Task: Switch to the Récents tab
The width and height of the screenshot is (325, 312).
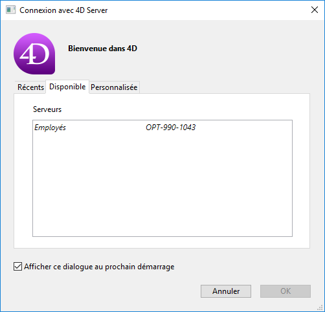Action: point(30,87)
